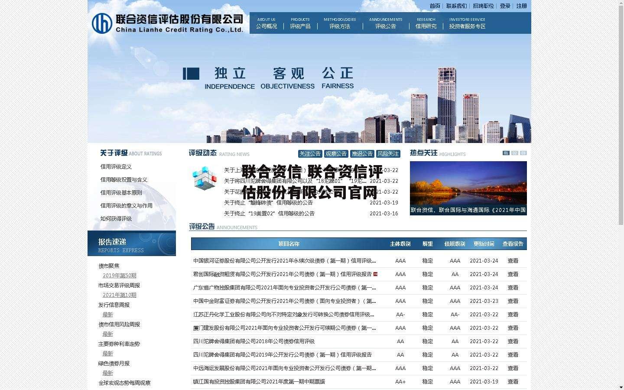The height and width of the screenshot is (390, 624).
Task: Open highlight caption 联合资信、联合国际与海通国际
Action: click(x=468, y=210)
